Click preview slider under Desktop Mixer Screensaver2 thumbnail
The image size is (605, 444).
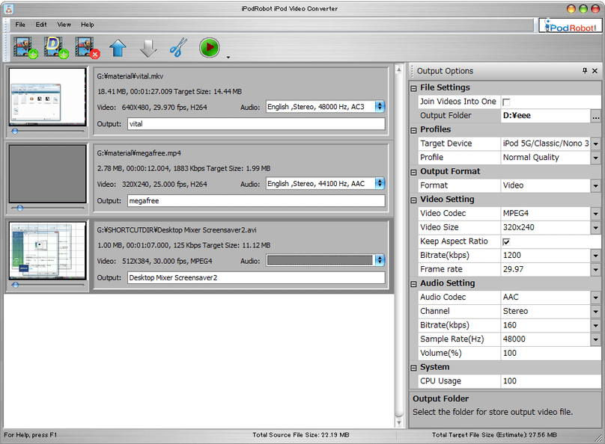[47, 285]
